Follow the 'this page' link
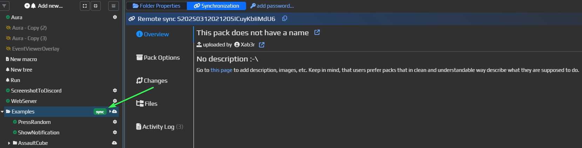This screenshot has height=148, width=582. tap(221, 70)
